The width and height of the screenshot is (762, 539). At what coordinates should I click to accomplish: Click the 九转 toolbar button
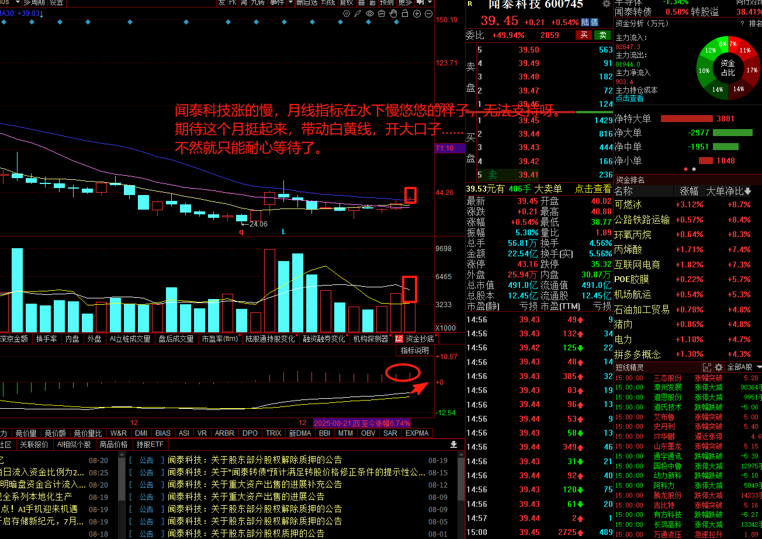[258, 2]
